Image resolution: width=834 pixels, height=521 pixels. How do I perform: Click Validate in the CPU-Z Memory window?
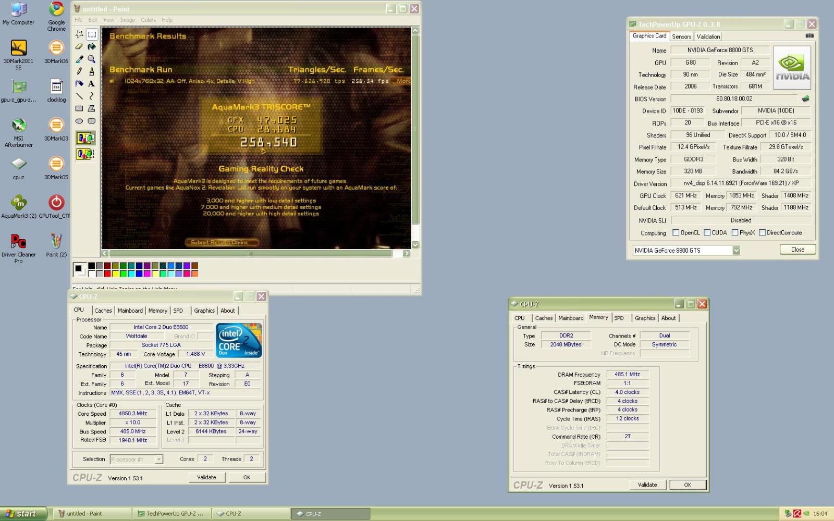[647, 485]
